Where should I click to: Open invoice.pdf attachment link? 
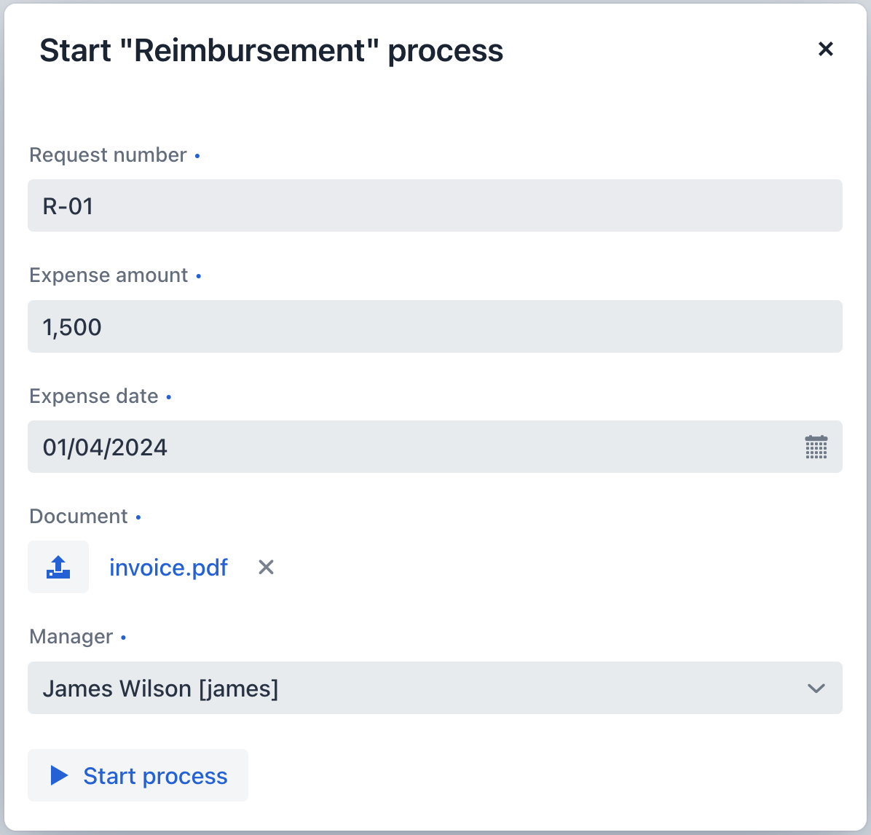point(168,567)
